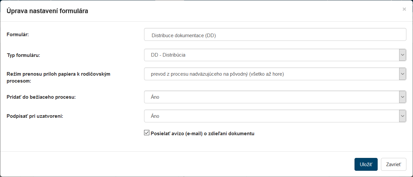Click the arrow of the Režim prenosu dropdown
Image resolution: width=413 pixels, height=177 pixels.
[x=402, y=74]
